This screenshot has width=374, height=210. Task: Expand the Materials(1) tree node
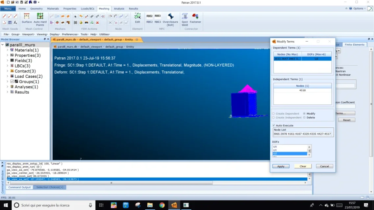(x=7, y=50)
